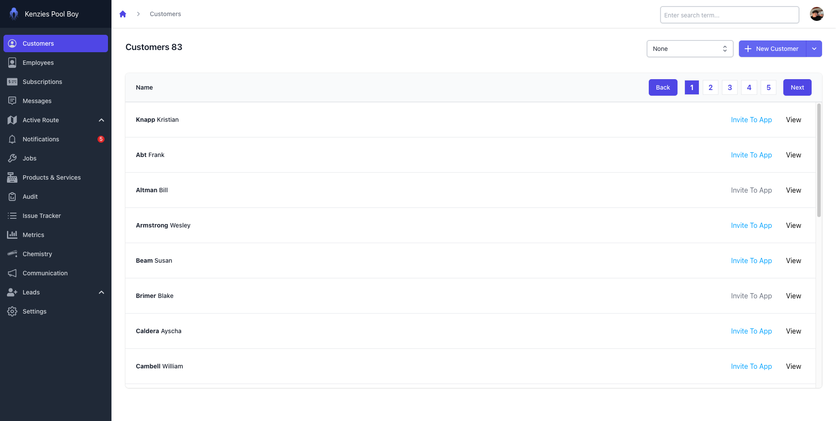Collapse the Leads section chevron
This screenshot has height=421, width=836.
(x=101, y=292)
